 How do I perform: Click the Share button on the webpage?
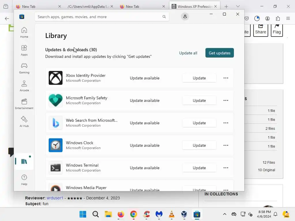(x=260, y=31)
